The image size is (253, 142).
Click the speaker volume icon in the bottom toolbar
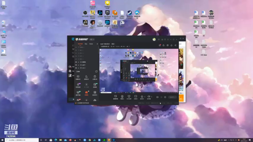pos(149,97)
